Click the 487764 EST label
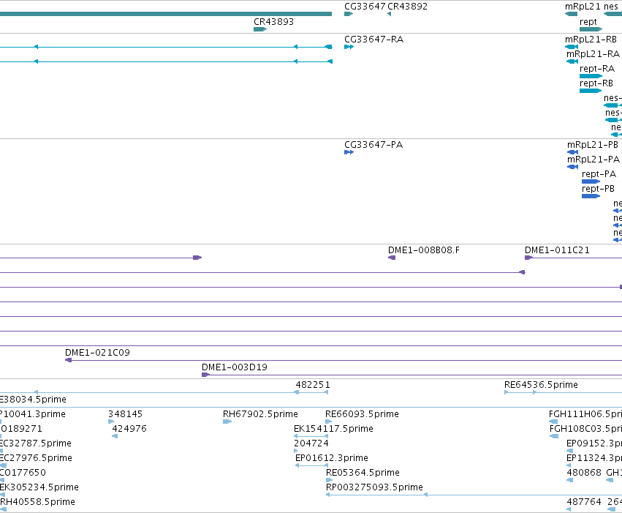This screenshot has width=622, height=513. pyautogui.click(x=584, y=502)
